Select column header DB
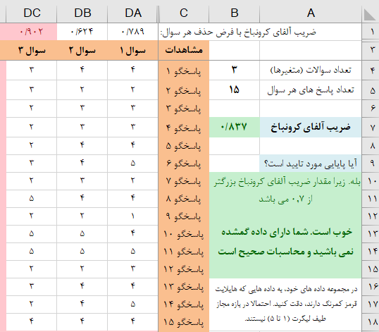 coord(82,13)
